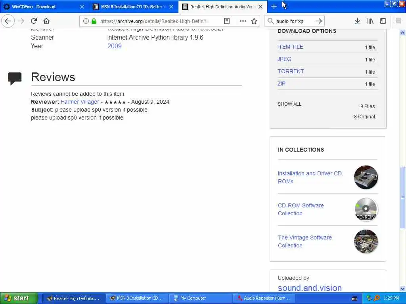Click the 8 Original count text
The height and width of the screenshot is (304, 406).
click(x=364, y=117)
